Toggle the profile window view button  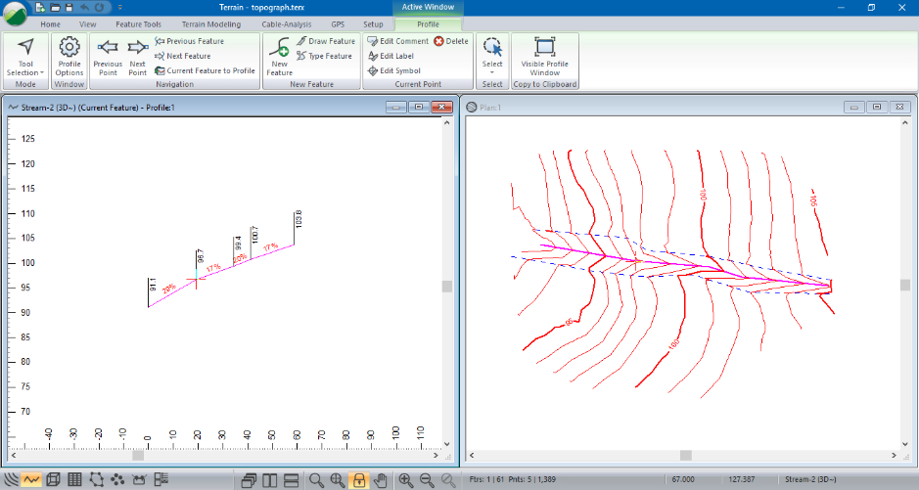pos(31,479)
